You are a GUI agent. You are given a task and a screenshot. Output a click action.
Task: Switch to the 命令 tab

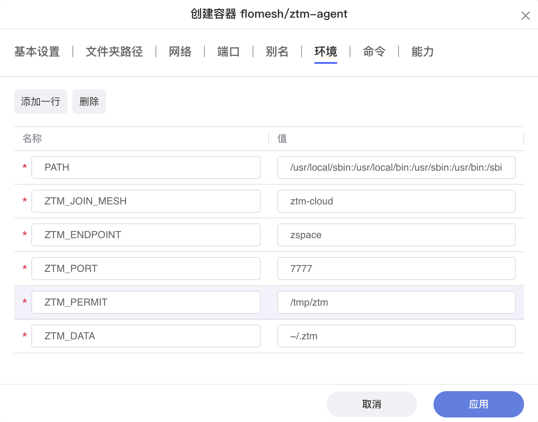(374, 52)
